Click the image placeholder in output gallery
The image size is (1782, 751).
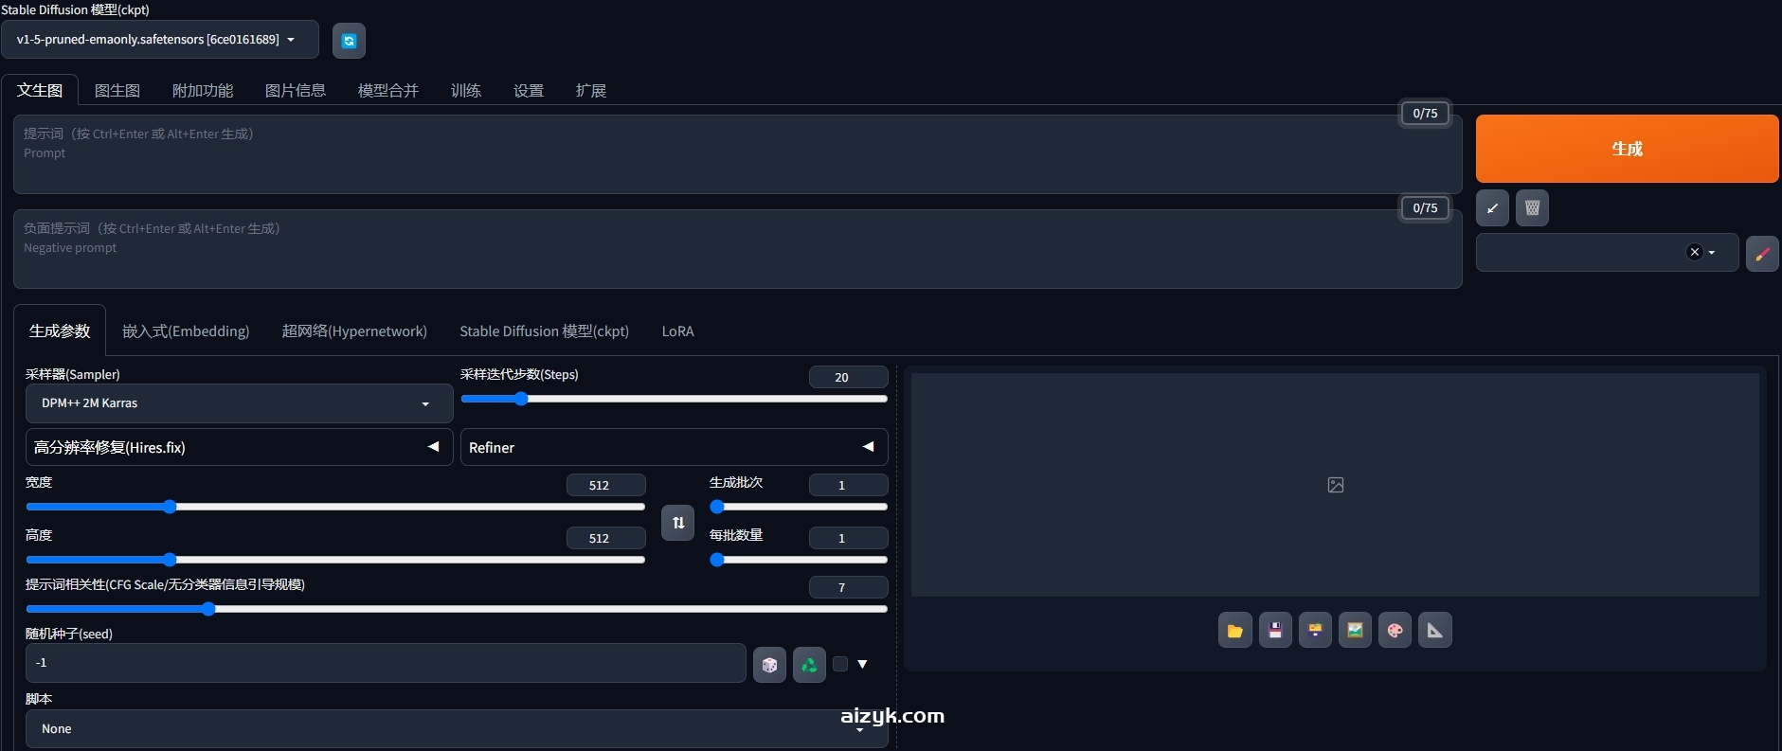click(x=1336, y=485)
